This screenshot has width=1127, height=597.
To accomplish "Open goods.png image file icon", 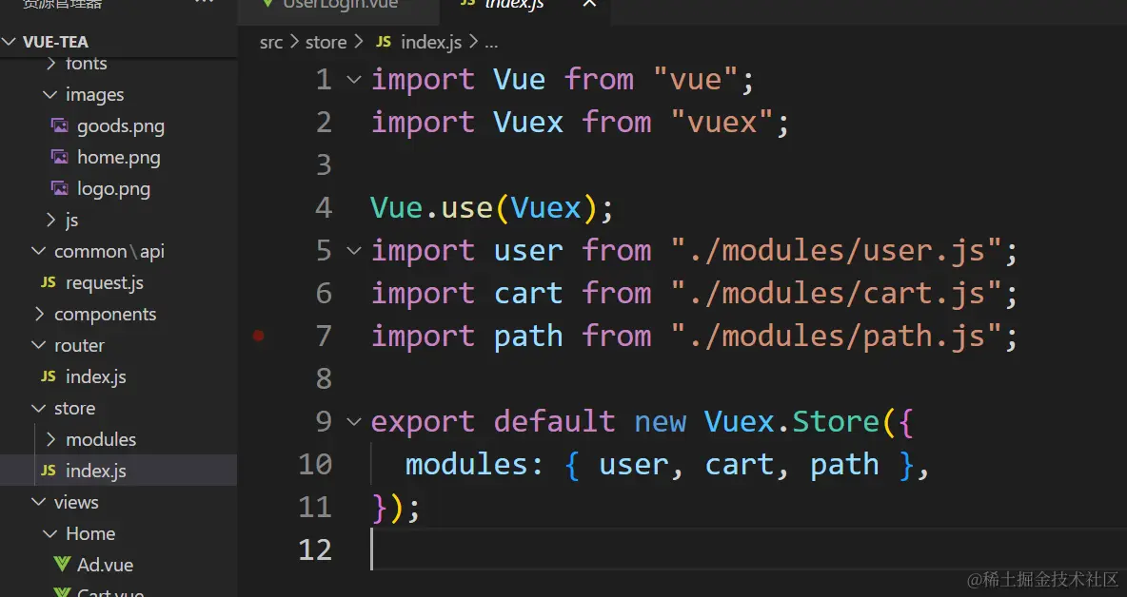I will (x=60, y=125).
